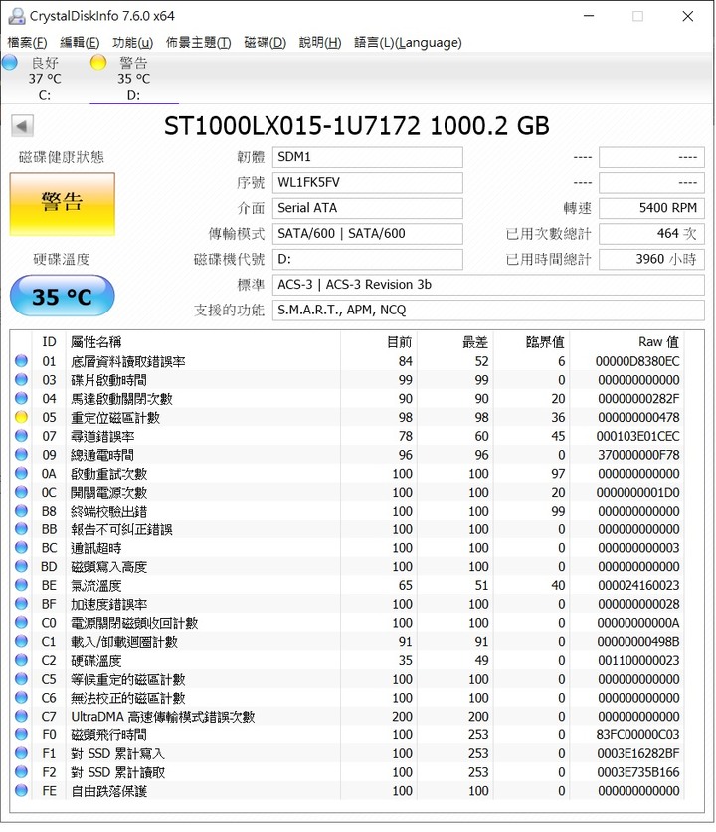Click the blue status orb for drive C:
This screenshot has height=832, width=716.
click(10, 63)
